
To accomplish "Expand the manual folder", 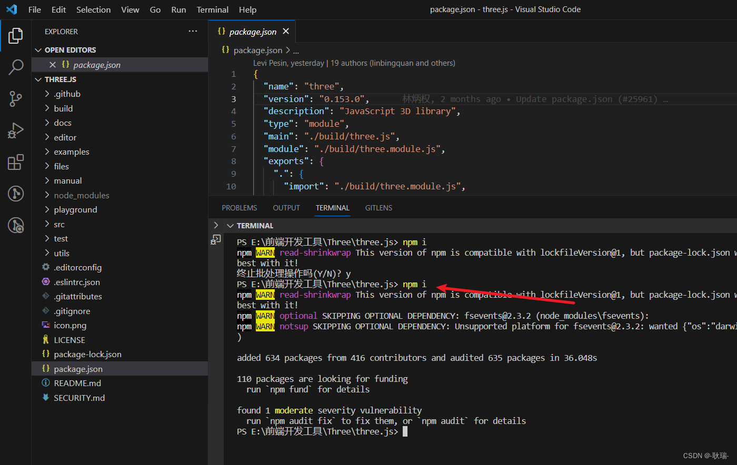I will [47, 180].
